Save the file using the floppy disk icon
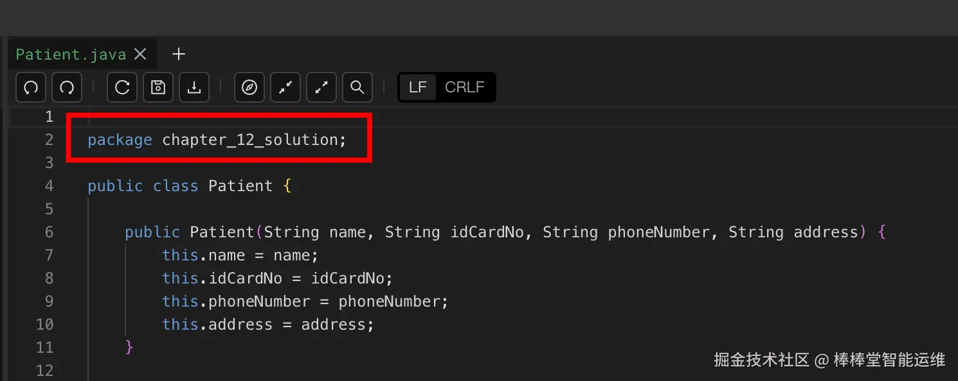The width and height of the screenshot is (958, 381). (158, 87)
